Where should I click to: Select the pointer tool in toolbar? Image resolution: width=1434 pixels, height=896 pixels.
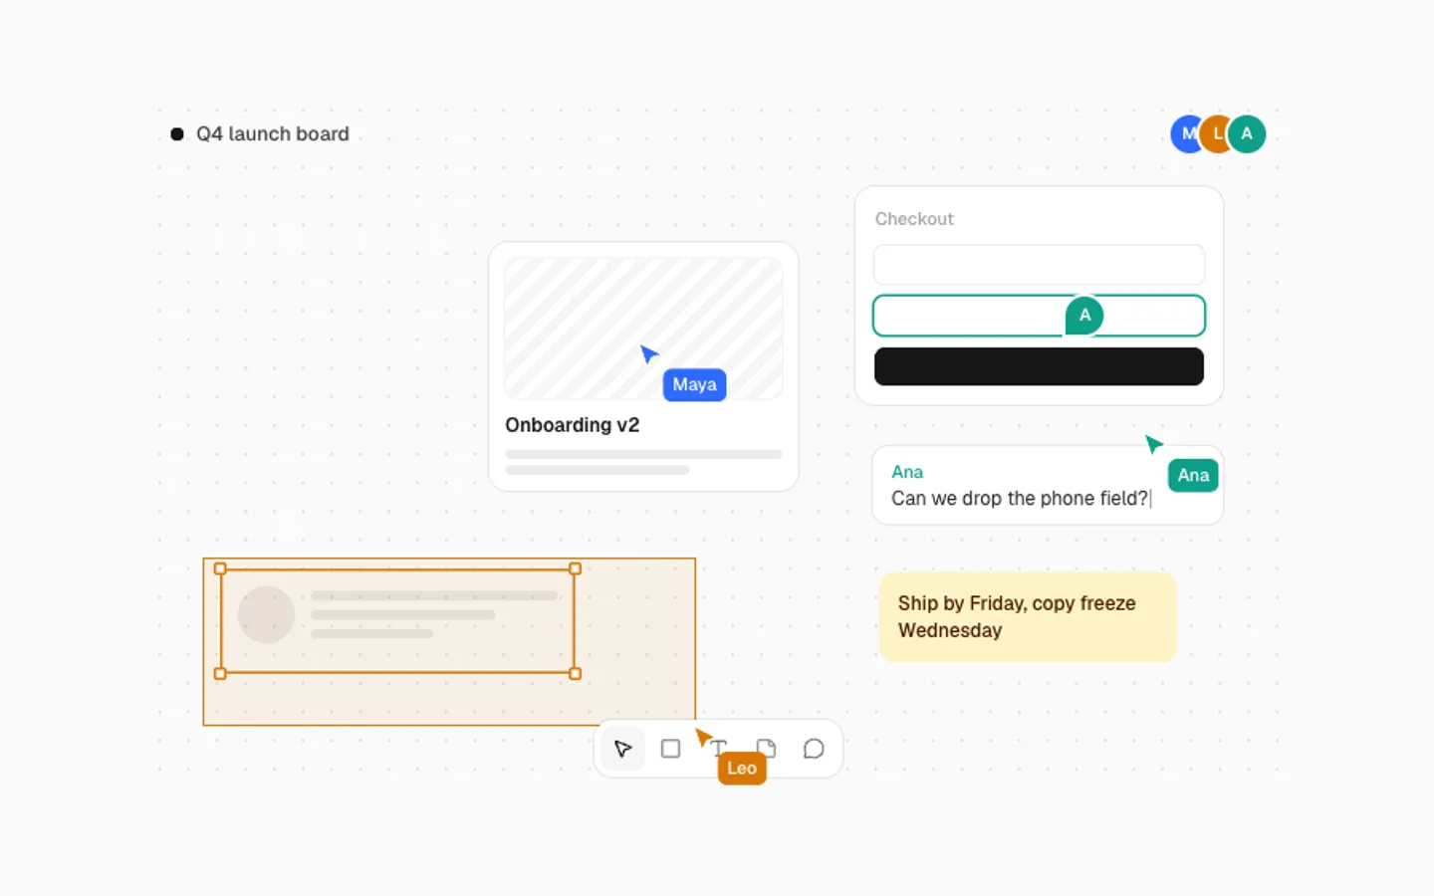click(x=622, y=749)
